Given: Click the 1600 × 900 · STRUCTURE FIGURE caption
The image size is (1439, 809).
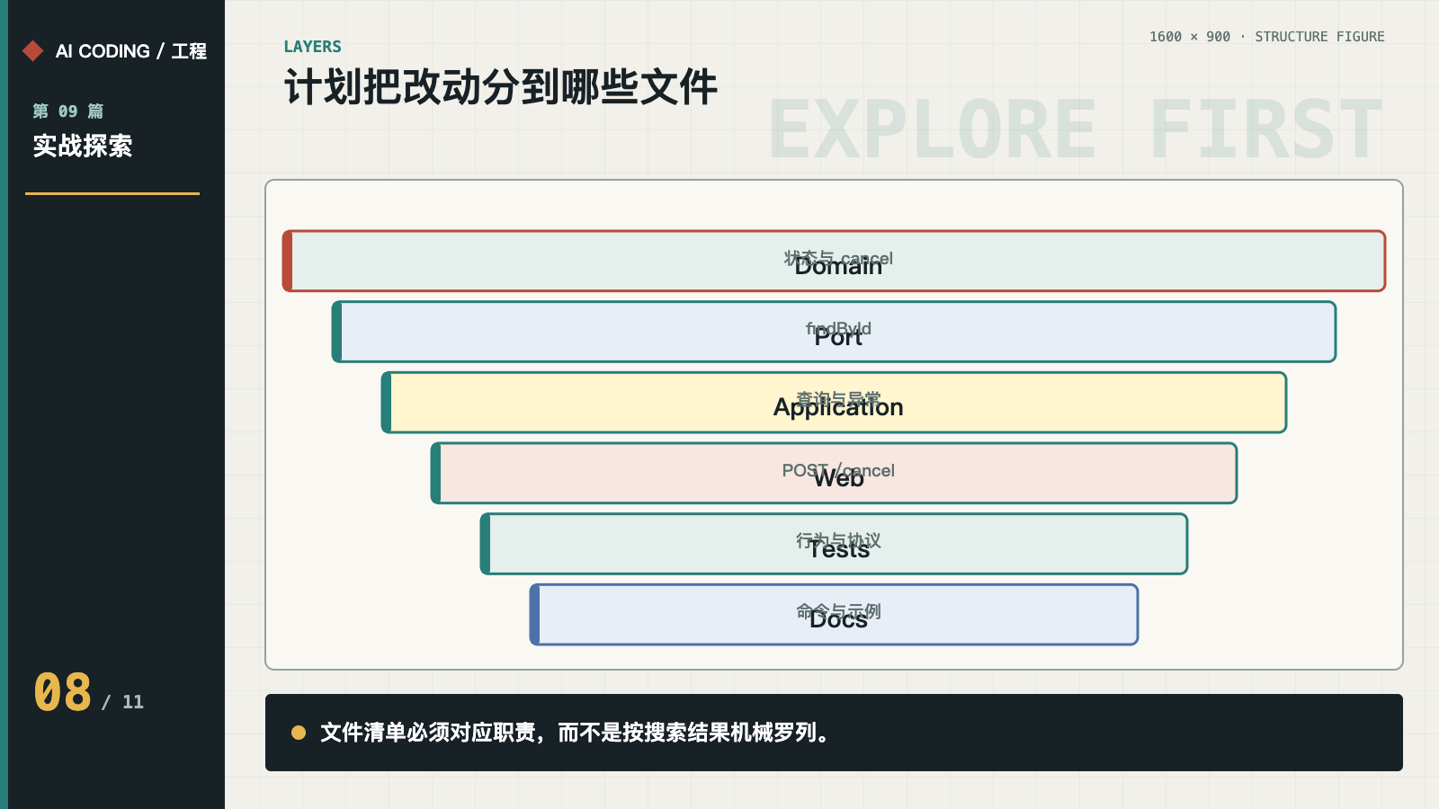Looking at the screenshot, I should tap(1266, 37).
